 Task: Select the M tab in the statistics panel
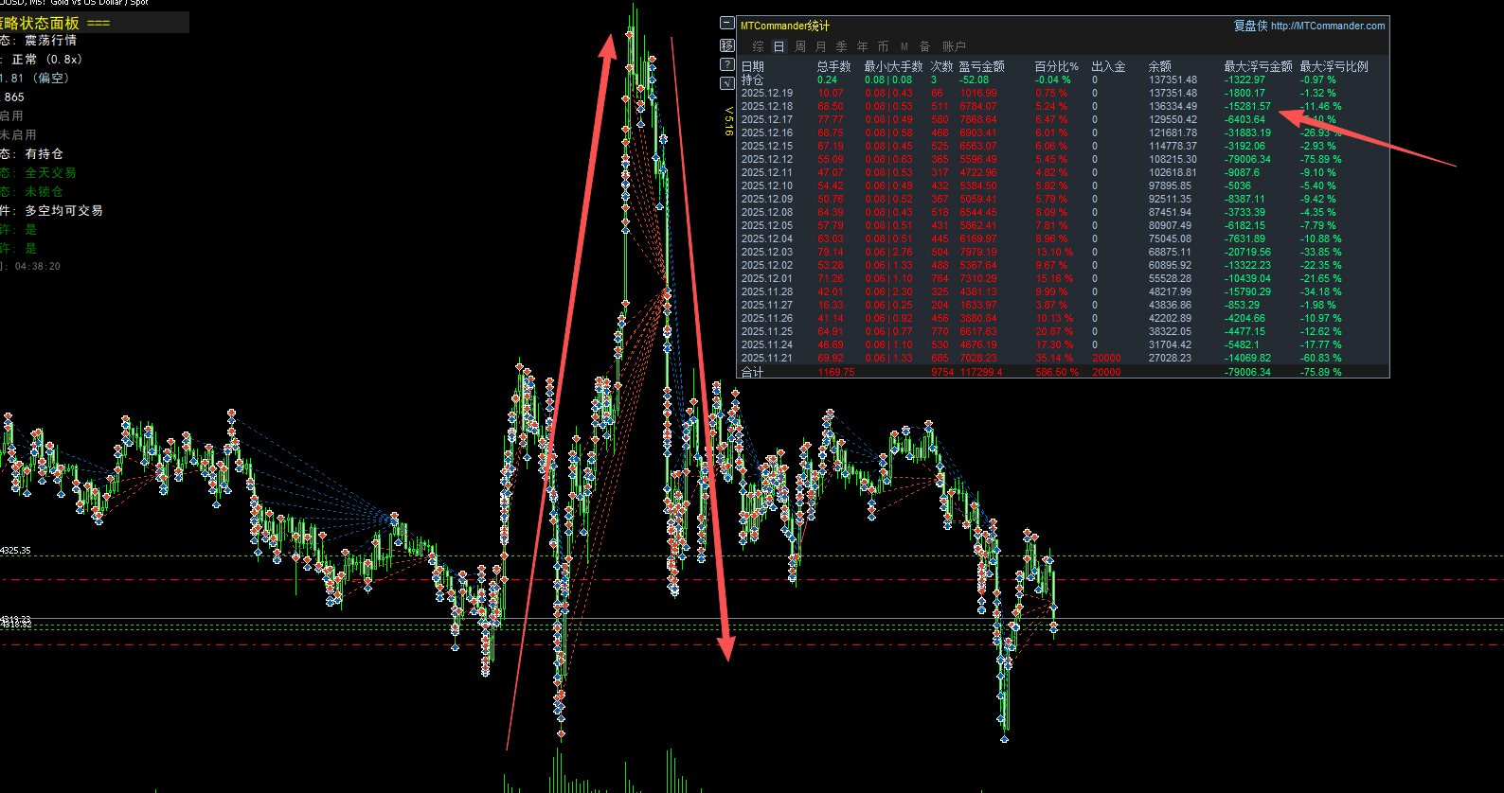(x=904, y=46)
